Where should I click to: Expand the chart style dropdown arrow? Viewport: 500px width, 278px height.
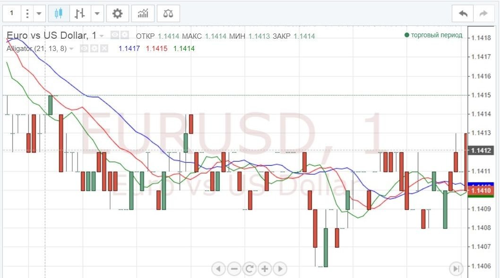97,13
